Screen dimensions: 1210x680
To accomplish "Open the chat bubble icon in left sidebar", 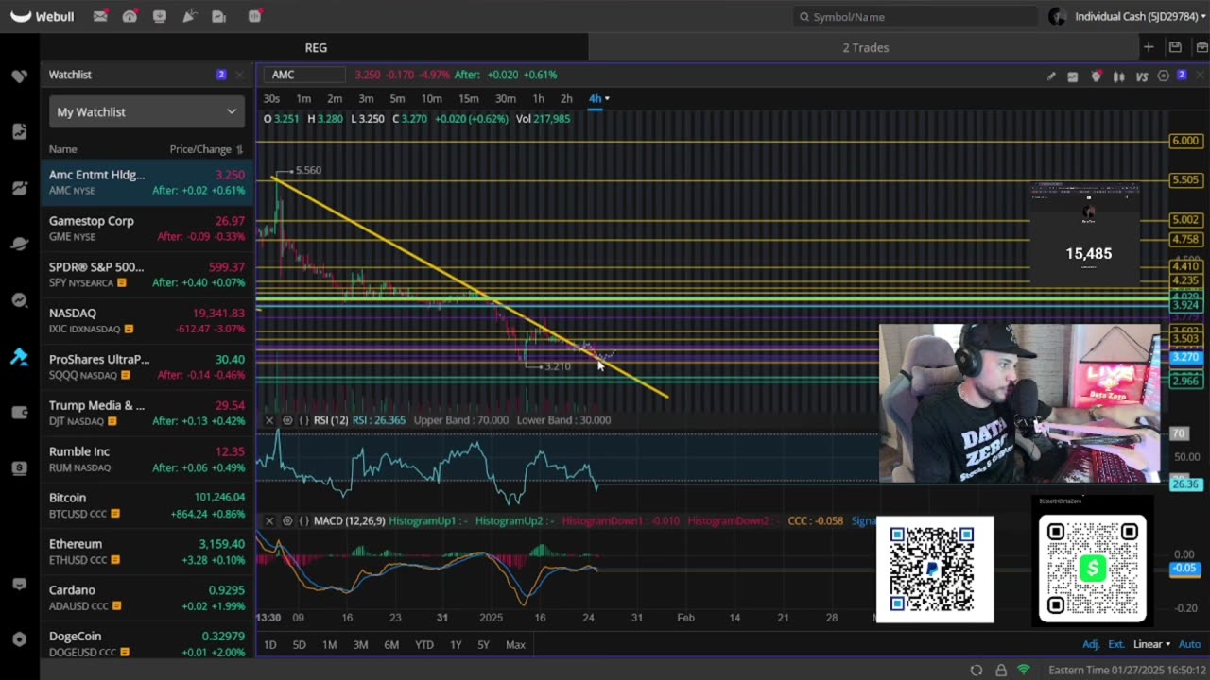I will pyautogui.click(x=20, y=584).
